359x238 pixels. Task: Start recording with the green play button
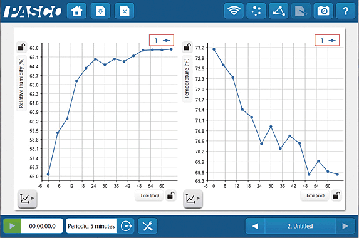click(x=13, y=226)
